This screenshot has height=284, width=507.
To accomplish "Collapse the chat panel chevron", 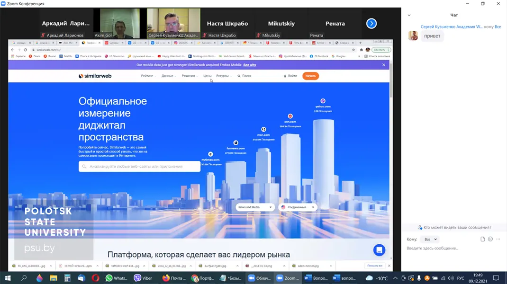I will coord(409,15).
